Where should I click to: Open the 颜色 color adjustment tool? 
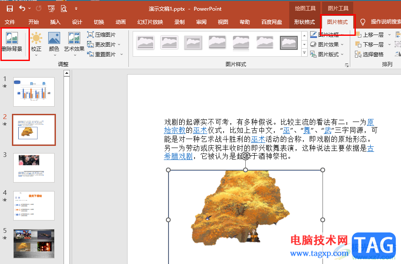coord(54,42)
